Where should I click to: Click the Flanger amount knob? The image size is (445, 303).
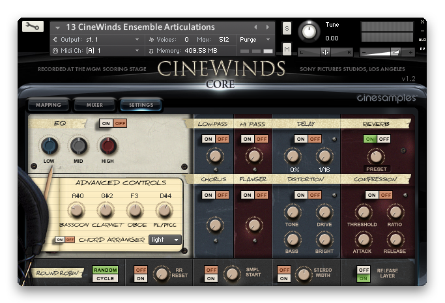254,225
